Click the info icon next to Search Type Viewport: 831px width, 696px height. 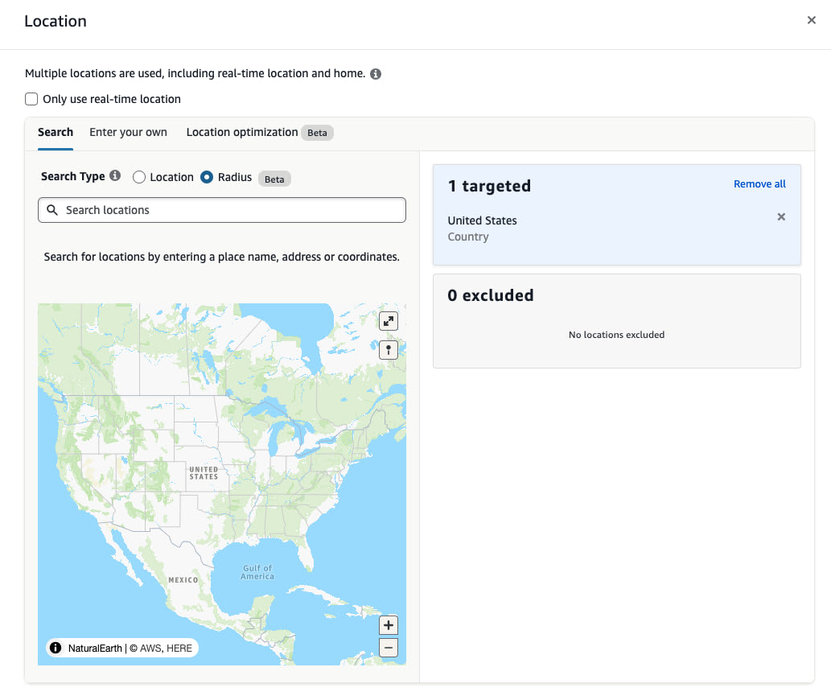click(115, 176)
